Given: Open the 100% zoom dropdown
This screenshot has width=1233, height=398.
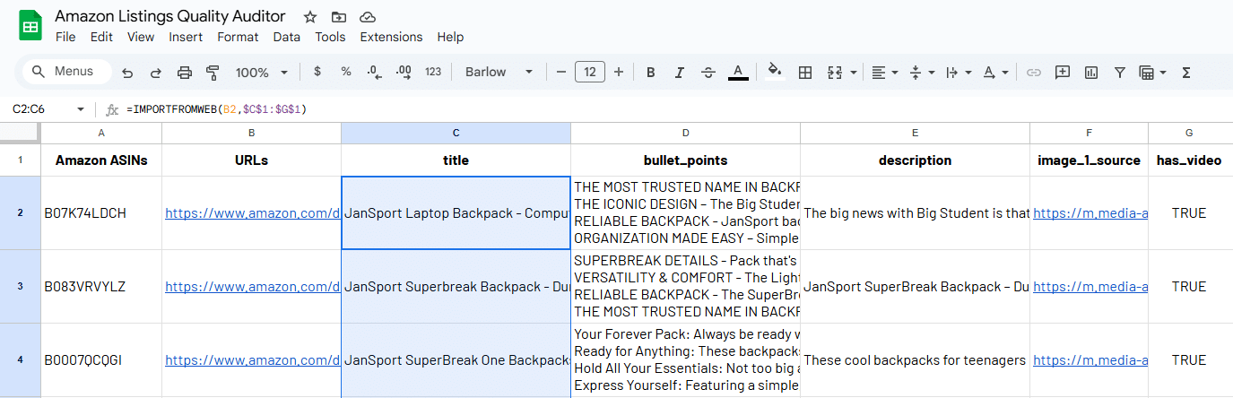Looking at the screenshot, I should click(261, 73).
